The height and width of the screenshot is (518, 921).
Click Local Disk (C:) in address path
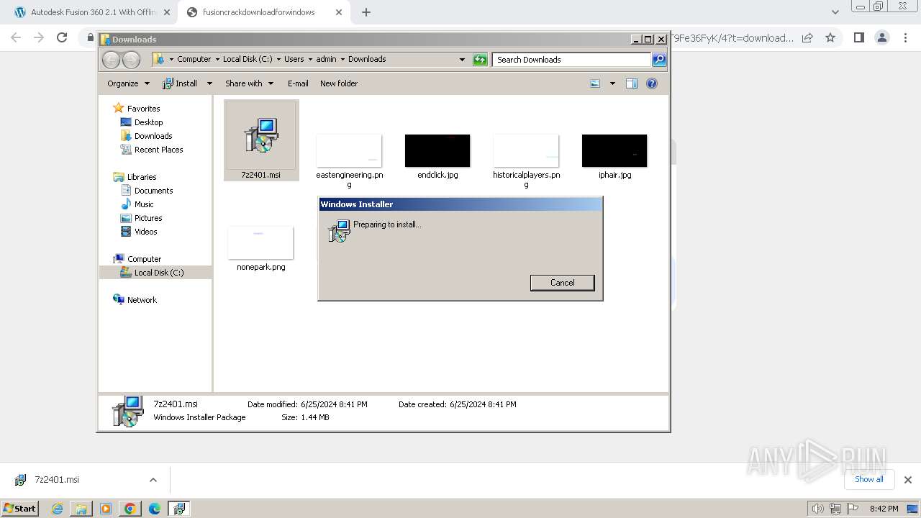tap(248, 59)
